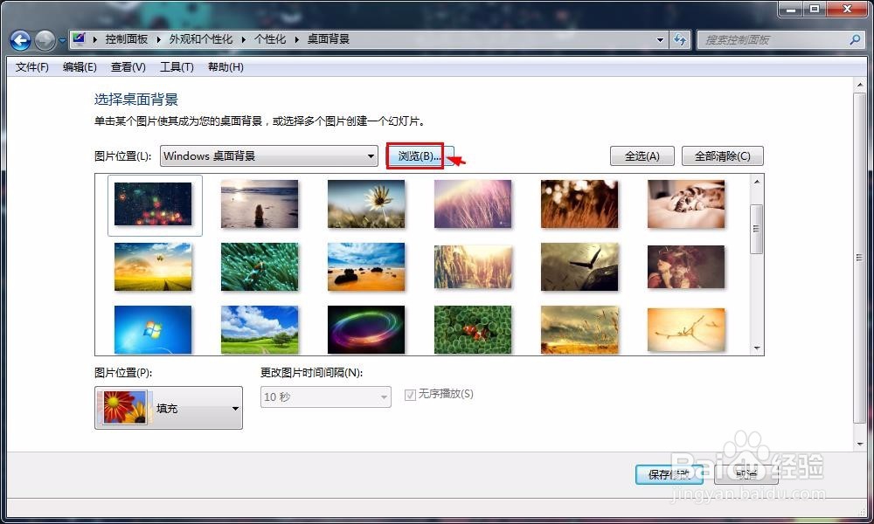This screenshot has height=524, width=874.
Task: Click the down arrow on the thumbnail scrollbar
Action: [x=755, y=348]
